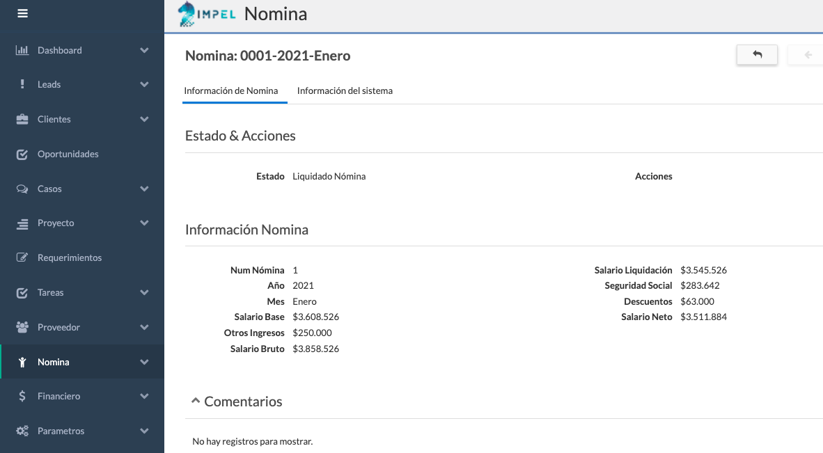
Task: Click the Clientes briefcase icon
Action: (22, 119)
